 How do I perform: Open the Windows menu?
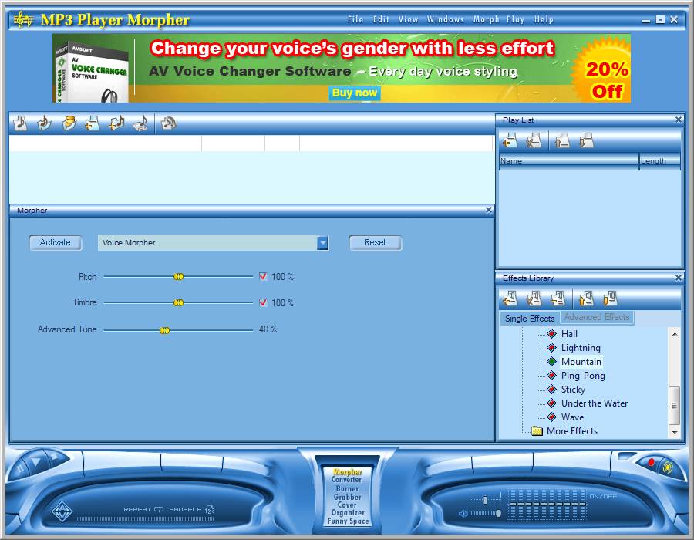tap(445, 19)
